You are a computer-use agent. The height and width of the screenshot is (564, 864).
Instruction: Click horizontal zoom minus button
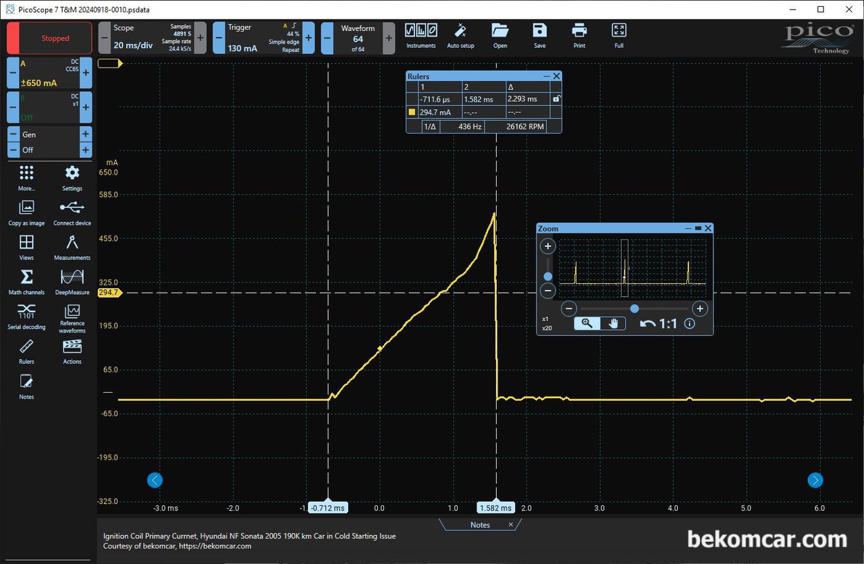pos(569,309)
